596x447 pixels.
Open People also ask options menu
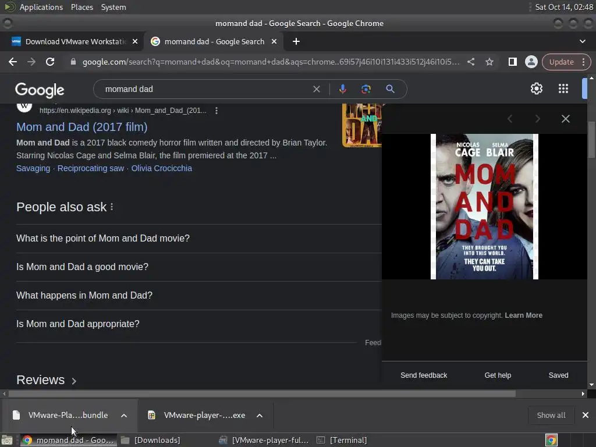112,207
